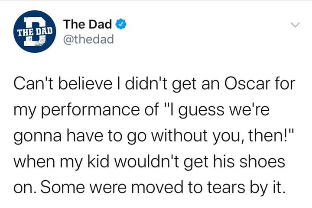The height and width of the screenshot is (208, 312).
Task: Click the word tears in the tweet
Action: click(x=226, y=188)
